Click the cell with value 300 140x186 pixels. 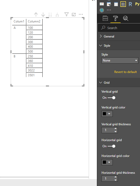tap(34, 42)
